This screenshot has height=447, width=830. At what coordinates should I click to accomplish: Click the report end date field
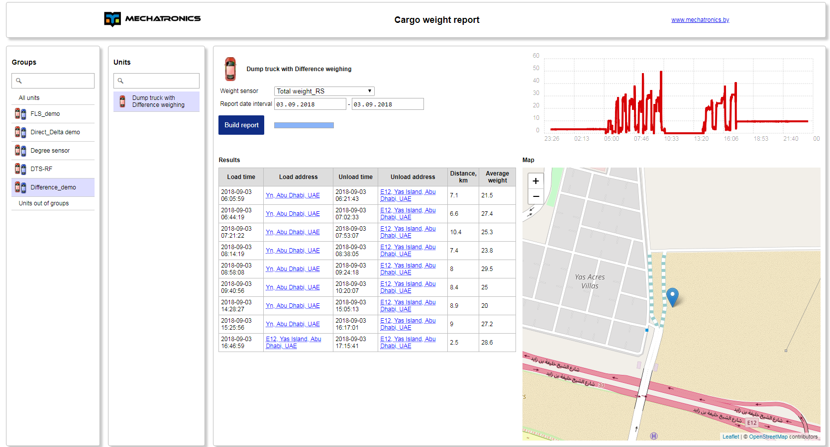pyautogui.click(x=387, y=104)
